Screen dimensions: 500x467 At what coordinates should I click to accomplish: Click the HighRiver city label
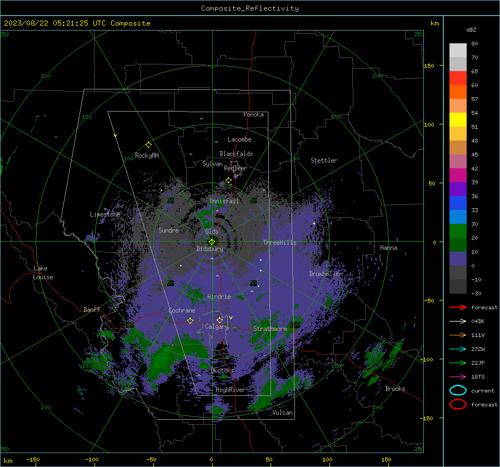[x=230, y=390]
